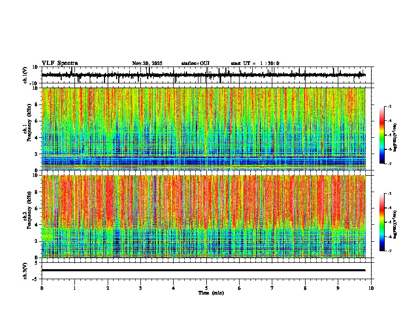Click the ch.1 spectrogram plot area

[203, 129]
